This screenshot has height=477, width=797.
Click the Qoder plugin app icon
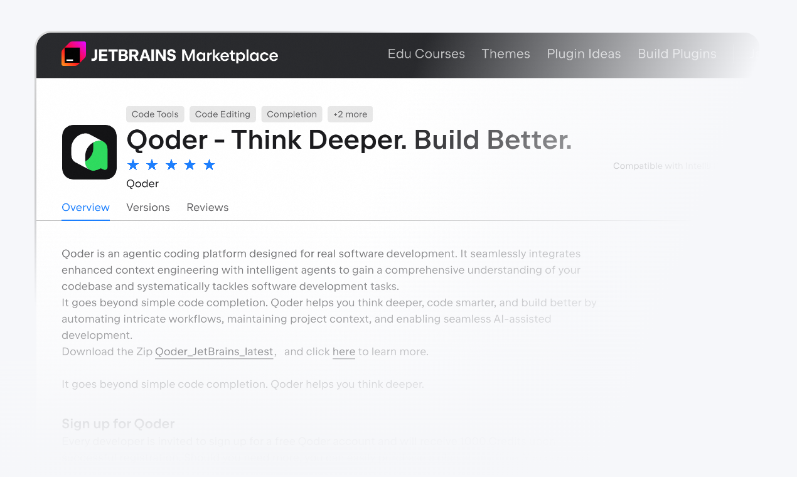click(x=89, y=152)
